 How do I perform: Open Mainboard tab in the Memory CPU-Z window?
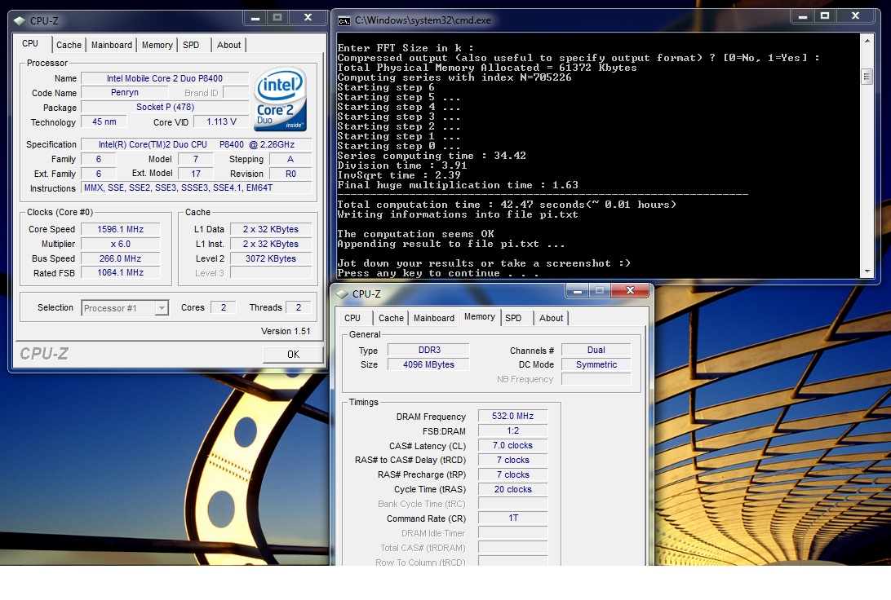(433, 318)
